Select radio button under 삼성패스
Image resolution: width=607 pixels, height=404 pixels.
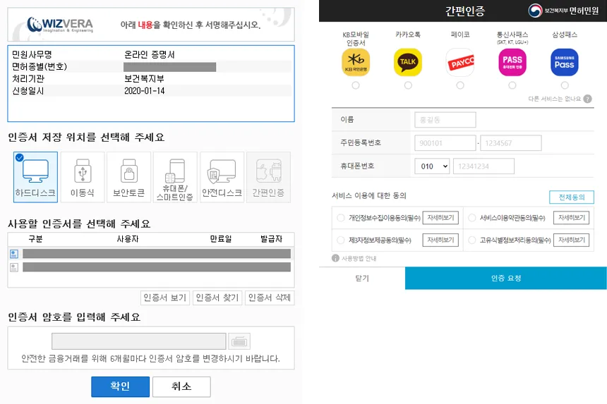[x=565, y=85]
